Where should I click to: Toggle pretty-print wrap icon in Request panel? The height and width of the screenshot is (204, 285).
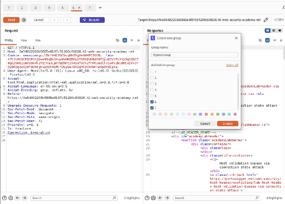pos(125,40)
